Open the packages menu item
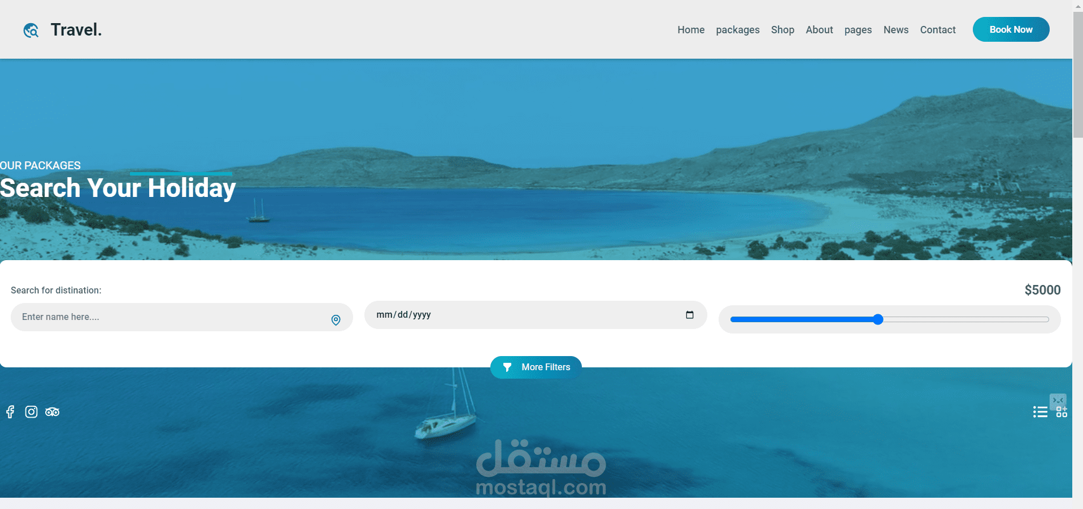This screenshot has height=509, width=1083. [x=737, y=30]
